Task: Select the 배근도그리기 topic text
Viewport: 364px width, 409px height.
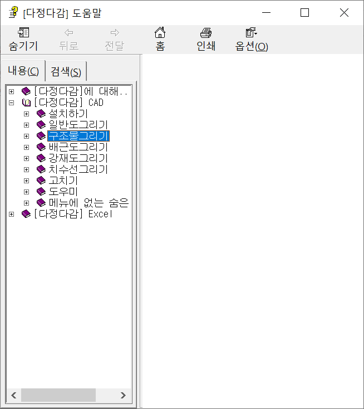Action: [78, 147]
